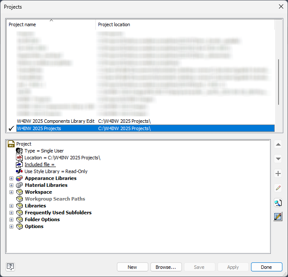Expand the Frequently Used Subfolders node

[11, 213]
